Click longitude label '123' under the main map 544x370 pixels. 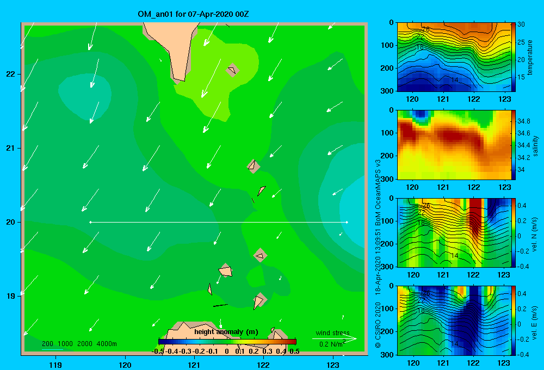[x=333, y=365]
